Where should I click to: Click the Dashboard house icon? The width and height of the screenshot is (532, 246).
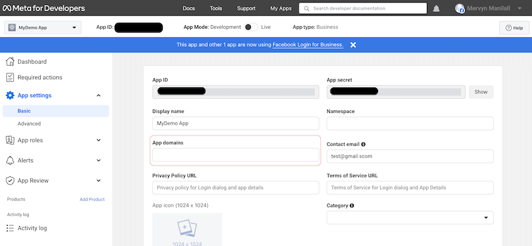(x=11, y=62)
